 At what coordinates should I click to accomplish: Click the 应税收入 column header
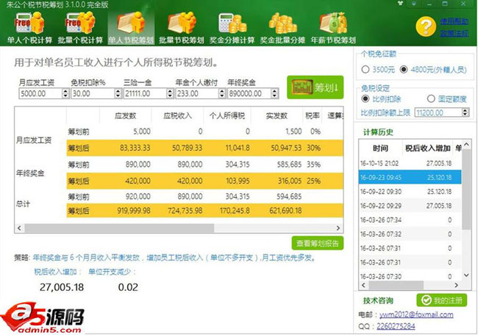pos(178,116)
